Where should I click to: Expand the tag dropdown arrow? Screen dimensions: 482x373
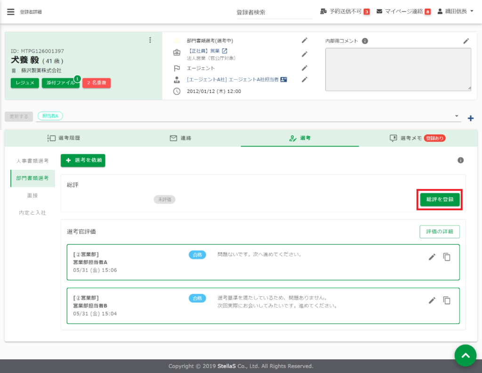pos(456,116)
